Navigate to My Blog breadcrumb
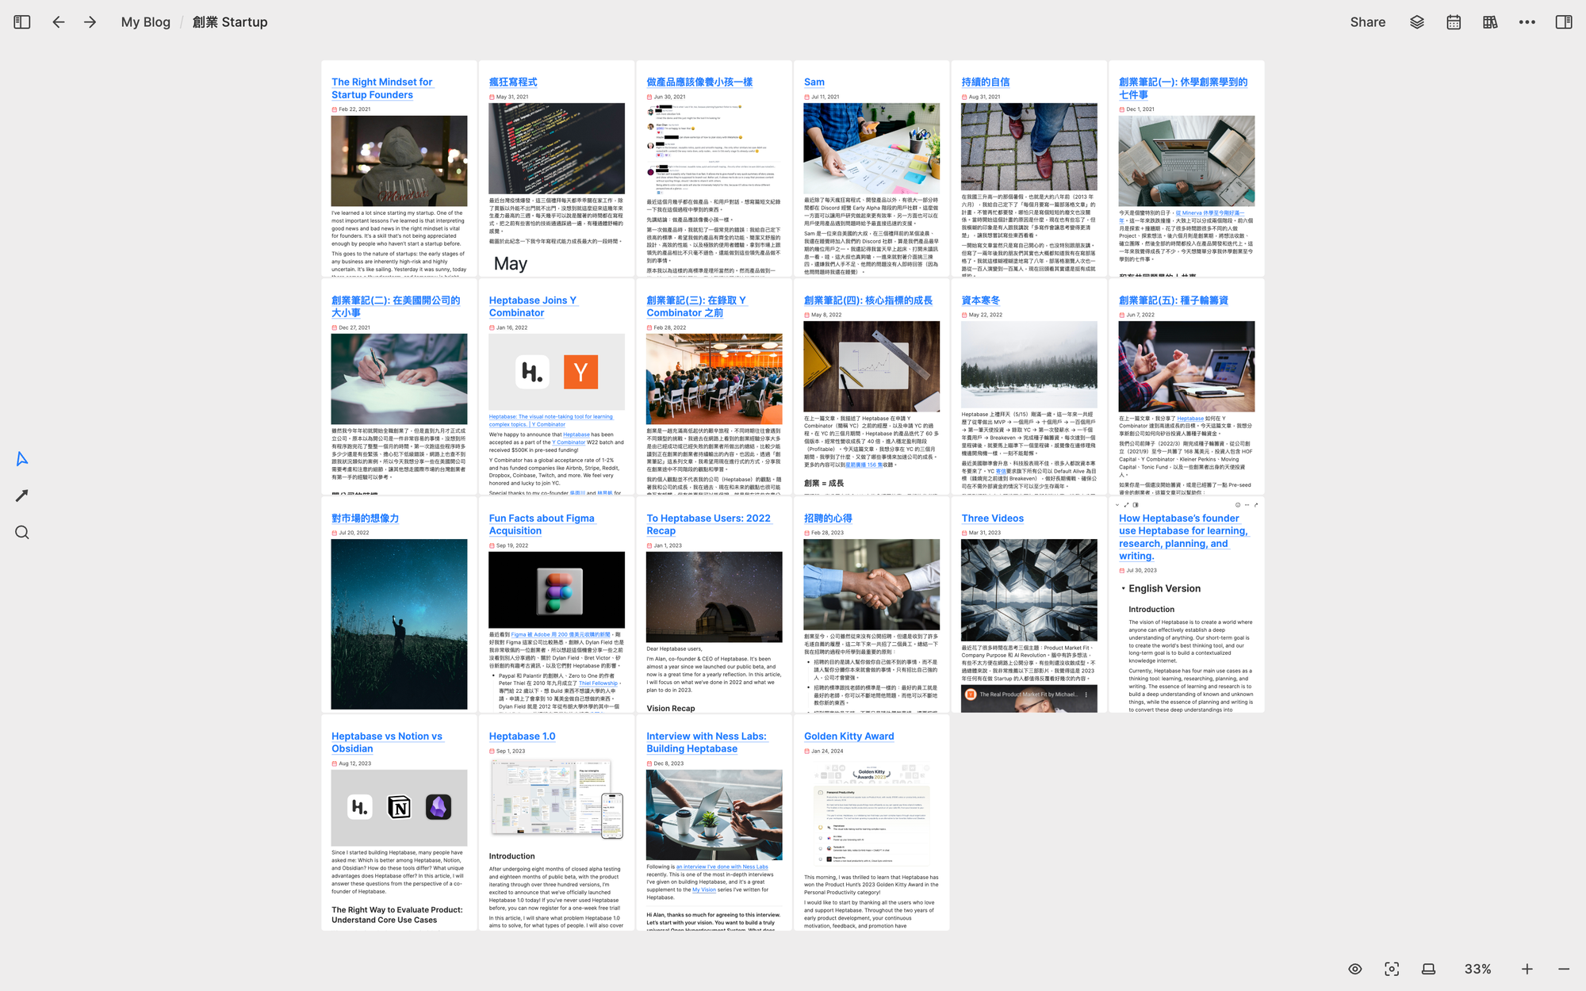The height and width of the screenshot is (991, 1586). pyautogui.click(x=145, y=22)
